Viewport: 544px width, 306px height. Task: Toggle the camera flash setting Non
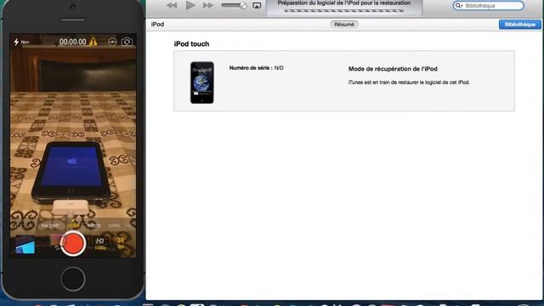21,42
